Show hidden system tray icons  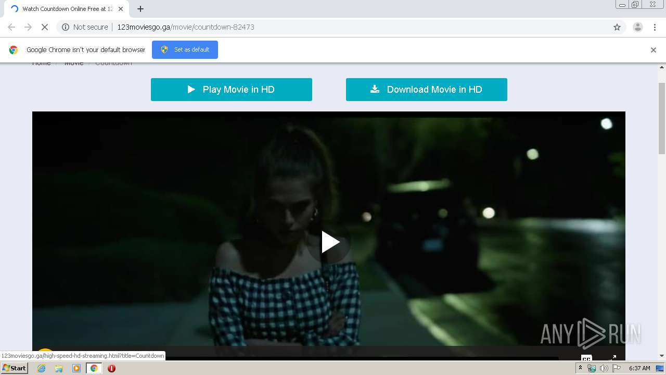pyautogui.click(x=580, y=368)
